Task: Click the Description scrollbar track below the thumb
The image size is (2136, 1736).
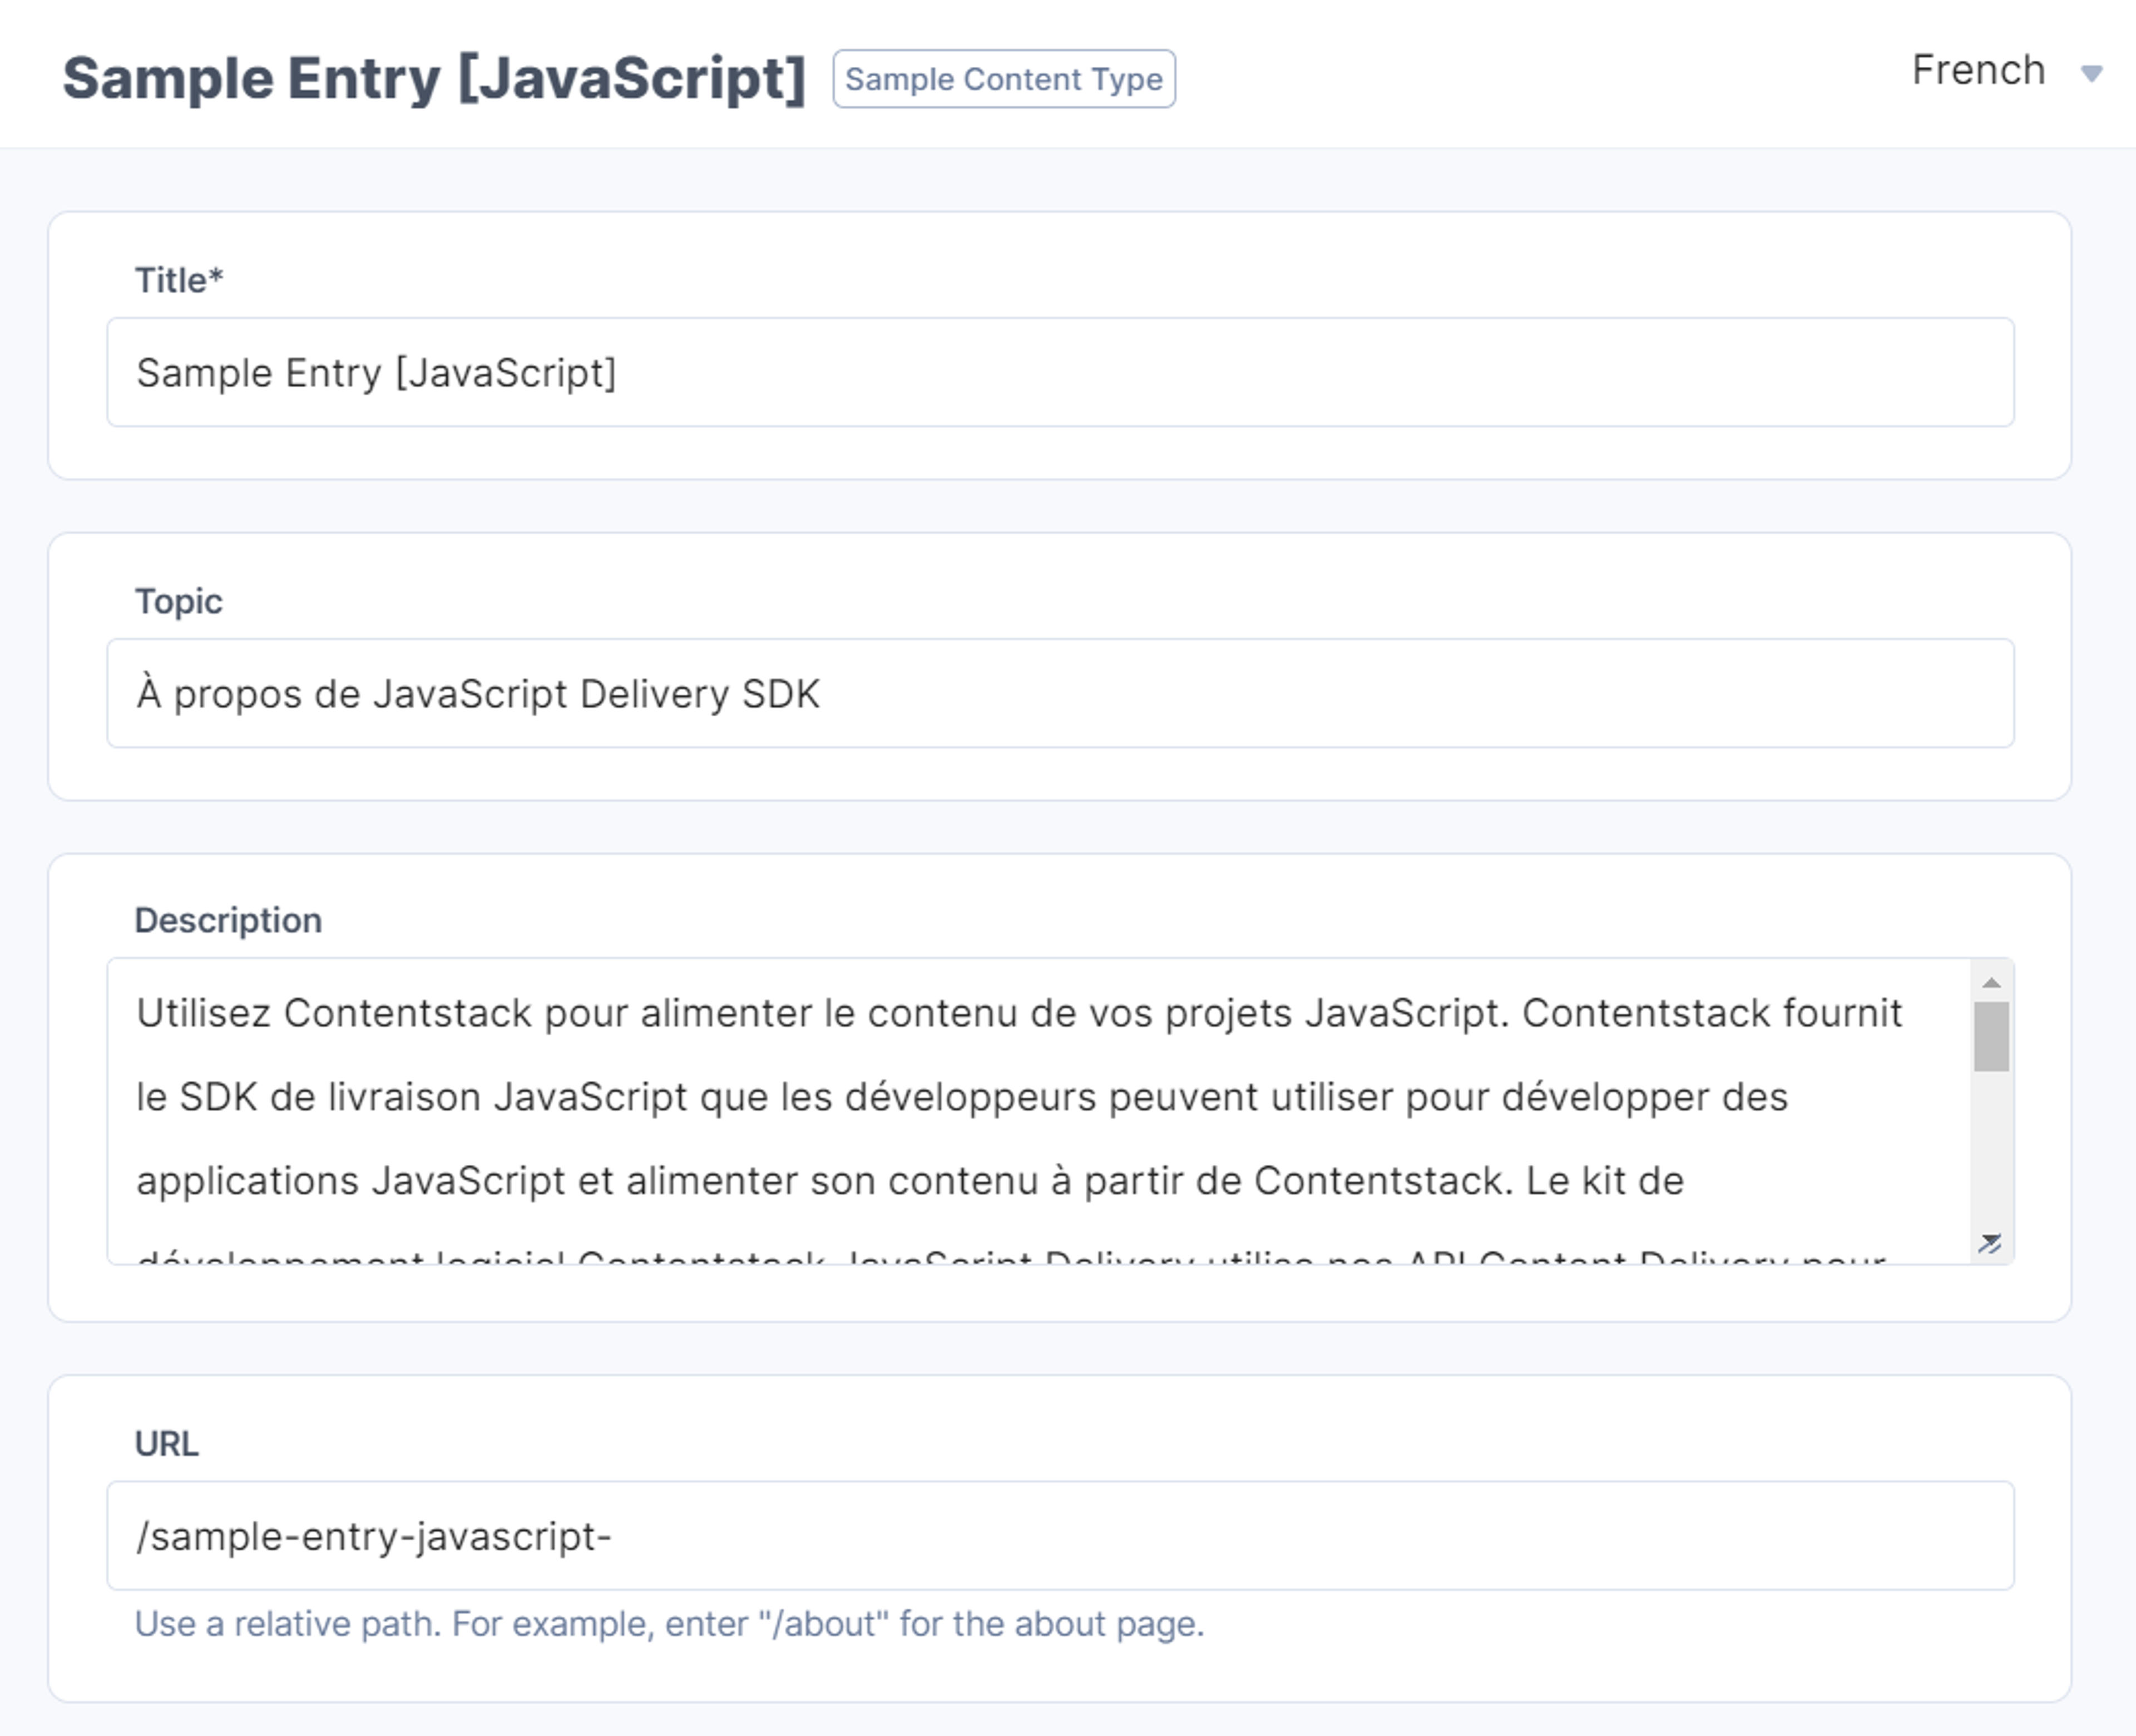Action: click(x=1991, y=1150)
